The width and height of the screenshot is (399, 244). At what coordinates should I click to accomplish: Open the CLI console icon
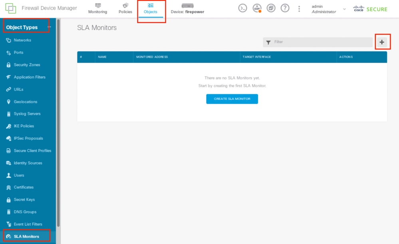[242, 8]
